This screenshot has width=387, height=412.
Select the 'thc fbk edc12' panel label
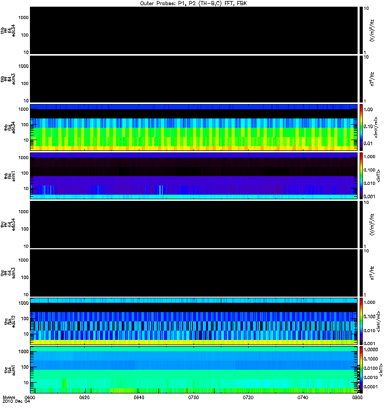coord(10,321)
